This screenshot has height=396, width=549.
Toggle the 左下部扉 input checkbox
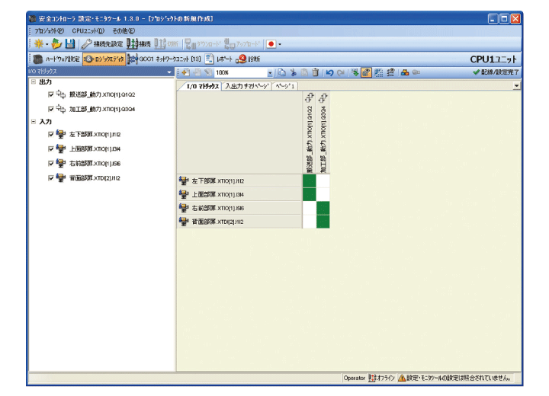click(51, 135)
